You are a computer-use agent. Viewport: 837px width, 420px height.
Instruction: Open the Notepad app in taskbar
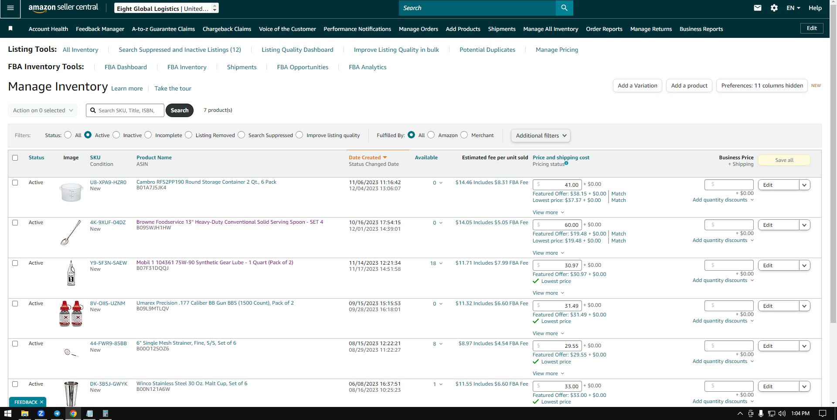pyautogui.click(x=89, y=413)
